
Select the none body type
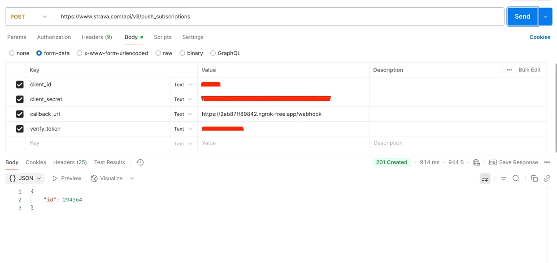pyautogui.click(x=12, y=53)
